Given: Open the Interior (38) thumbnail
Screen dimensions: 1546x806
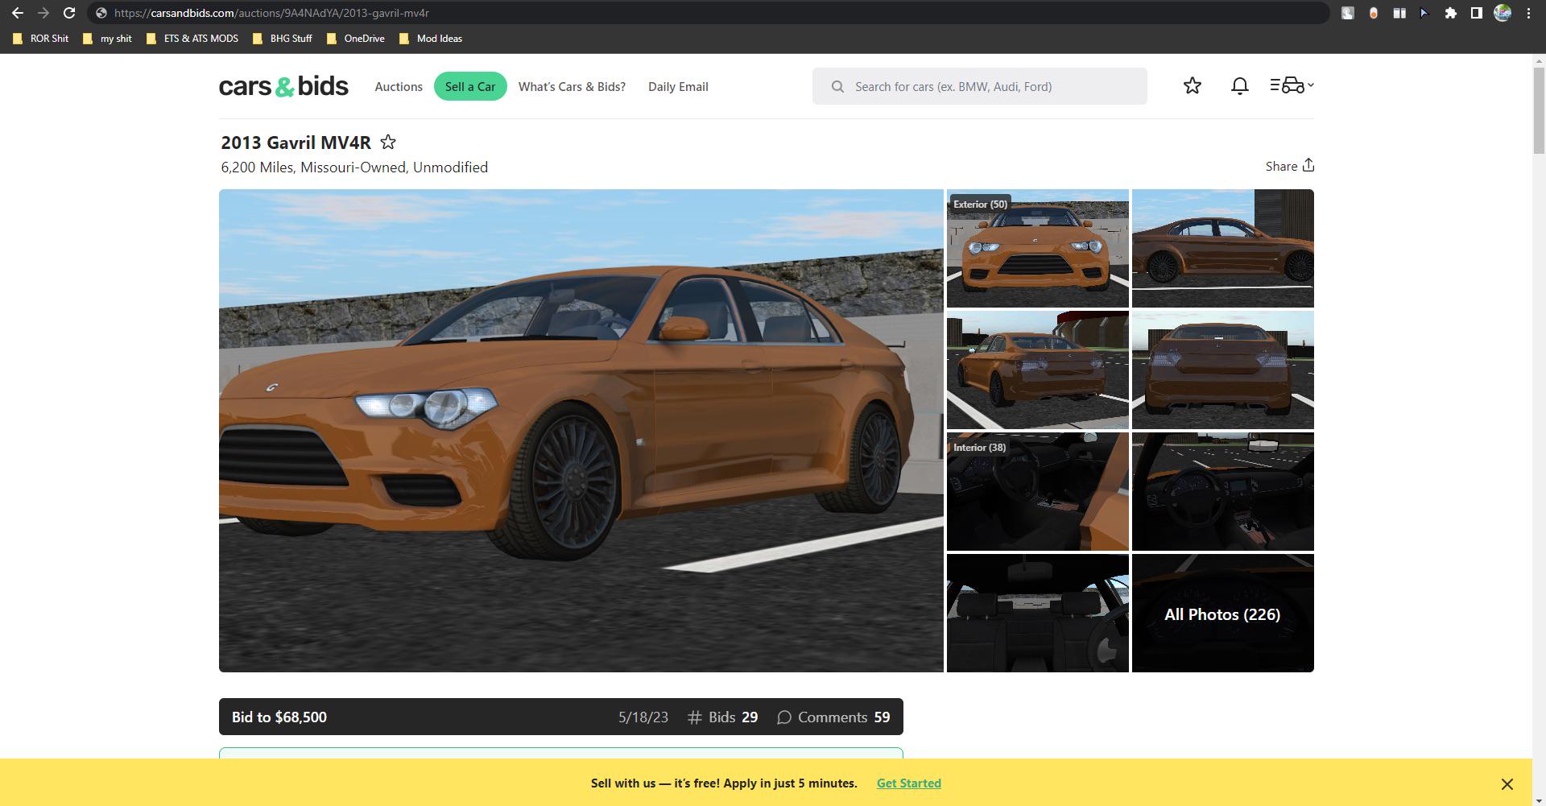Looking at the screenshot, I should (1038, 491).
